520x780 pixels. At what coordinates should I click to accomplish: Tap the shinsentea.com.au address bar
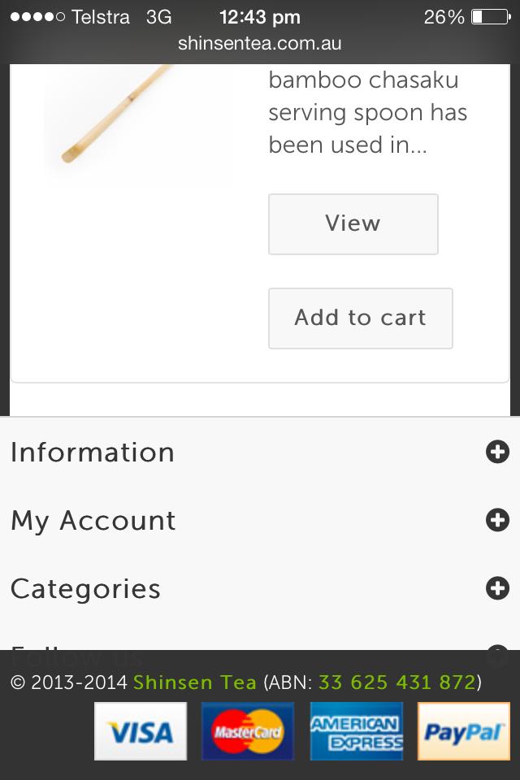tap(260, 43)
